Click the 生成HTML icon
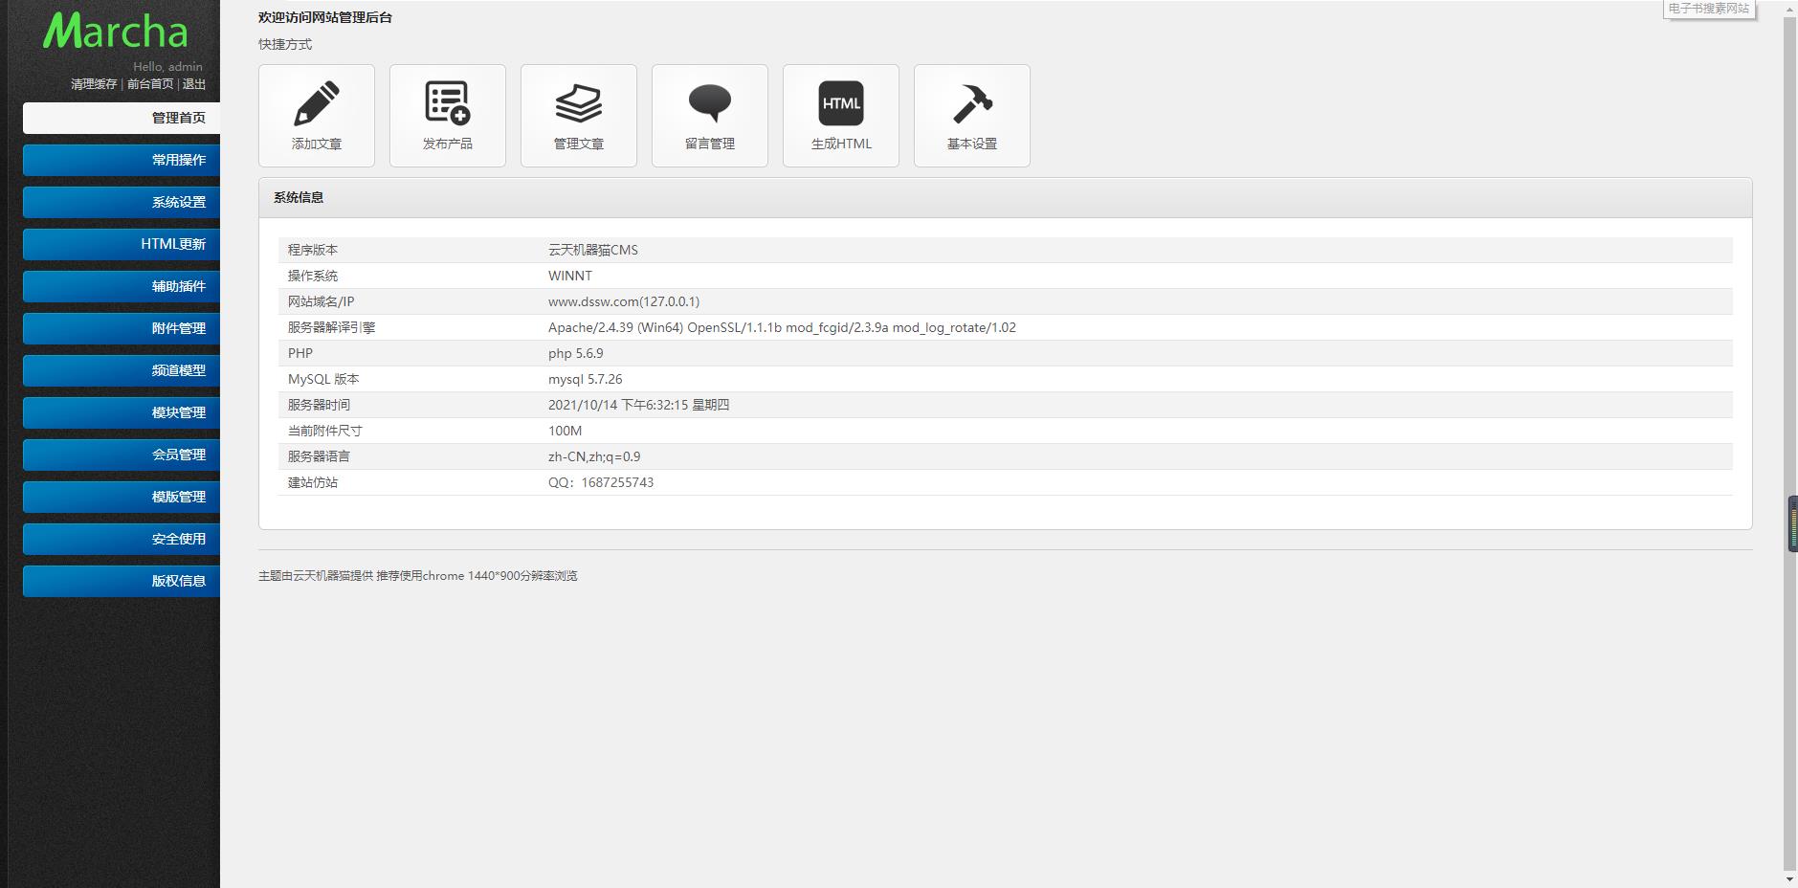 (840, 104)
